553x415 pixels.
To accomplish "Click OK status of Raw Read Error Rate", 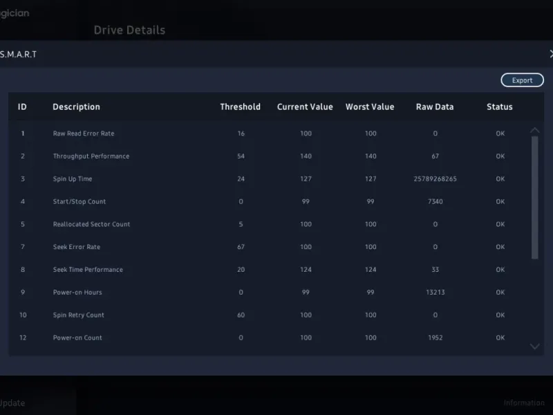I will click(x=500, y=133).
